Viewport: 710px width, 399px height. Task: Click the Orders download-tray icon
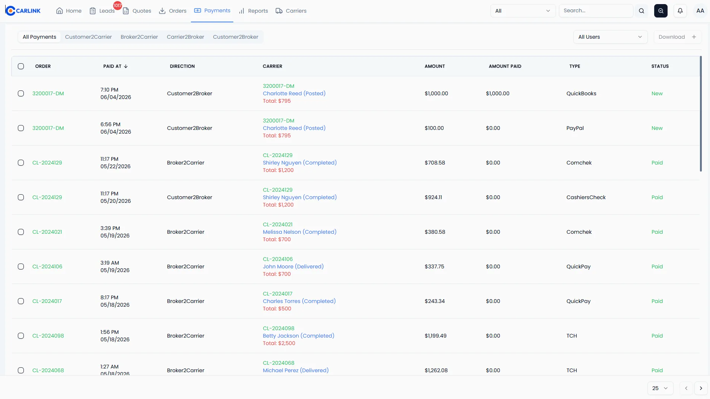(x=162, y=11)
